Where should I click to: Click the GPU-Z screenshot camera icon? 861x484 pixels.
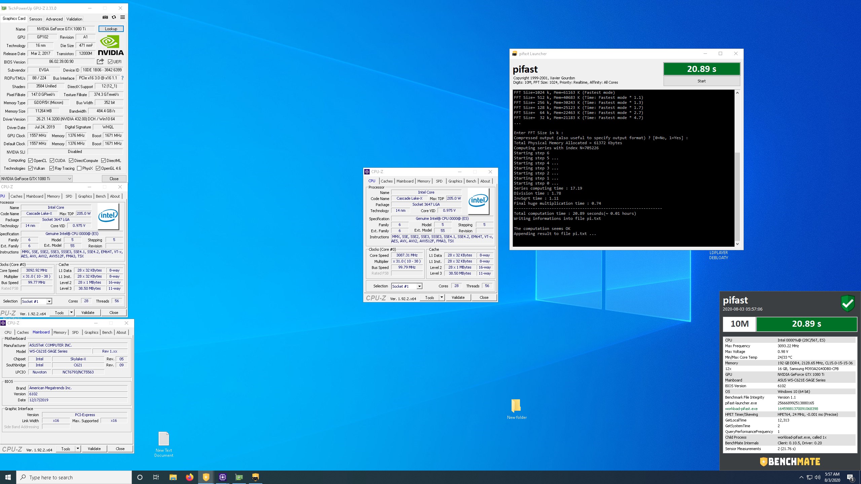click(105, 17)
